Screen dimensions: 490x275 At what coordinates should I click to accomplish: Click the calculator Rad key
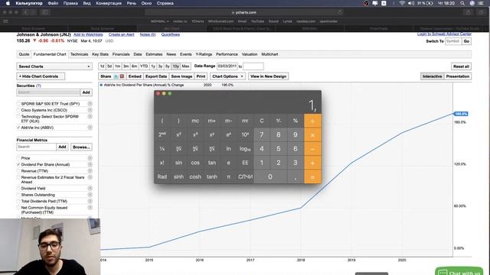[162, 176]
